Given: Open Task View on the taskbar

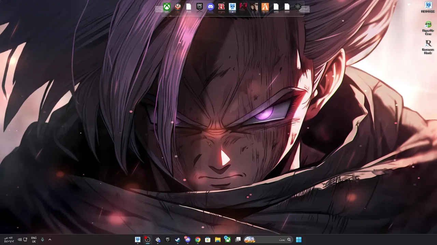Looking at the screenshot, I should [238, 240].
